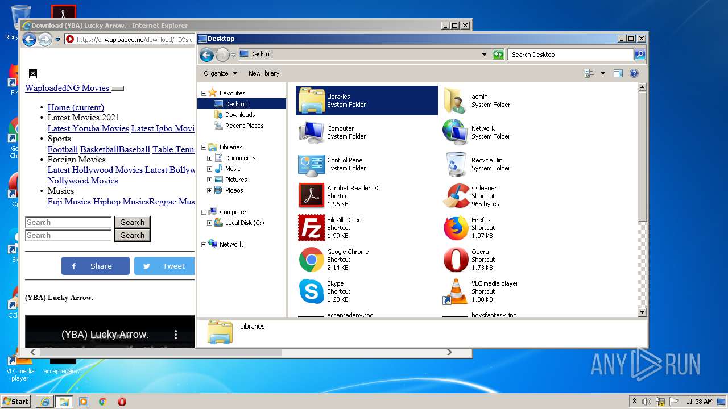Click the Facebook Share button
728x409 pixels.
96,266
